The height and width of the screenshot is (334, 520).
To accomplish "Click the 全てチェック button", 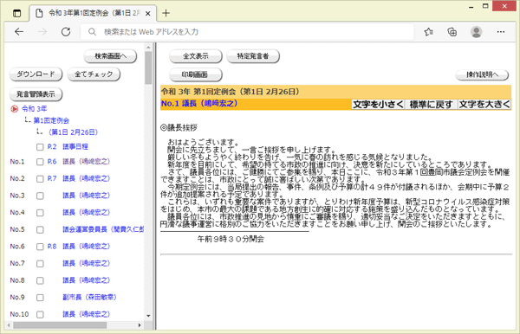I will point(94,74).
